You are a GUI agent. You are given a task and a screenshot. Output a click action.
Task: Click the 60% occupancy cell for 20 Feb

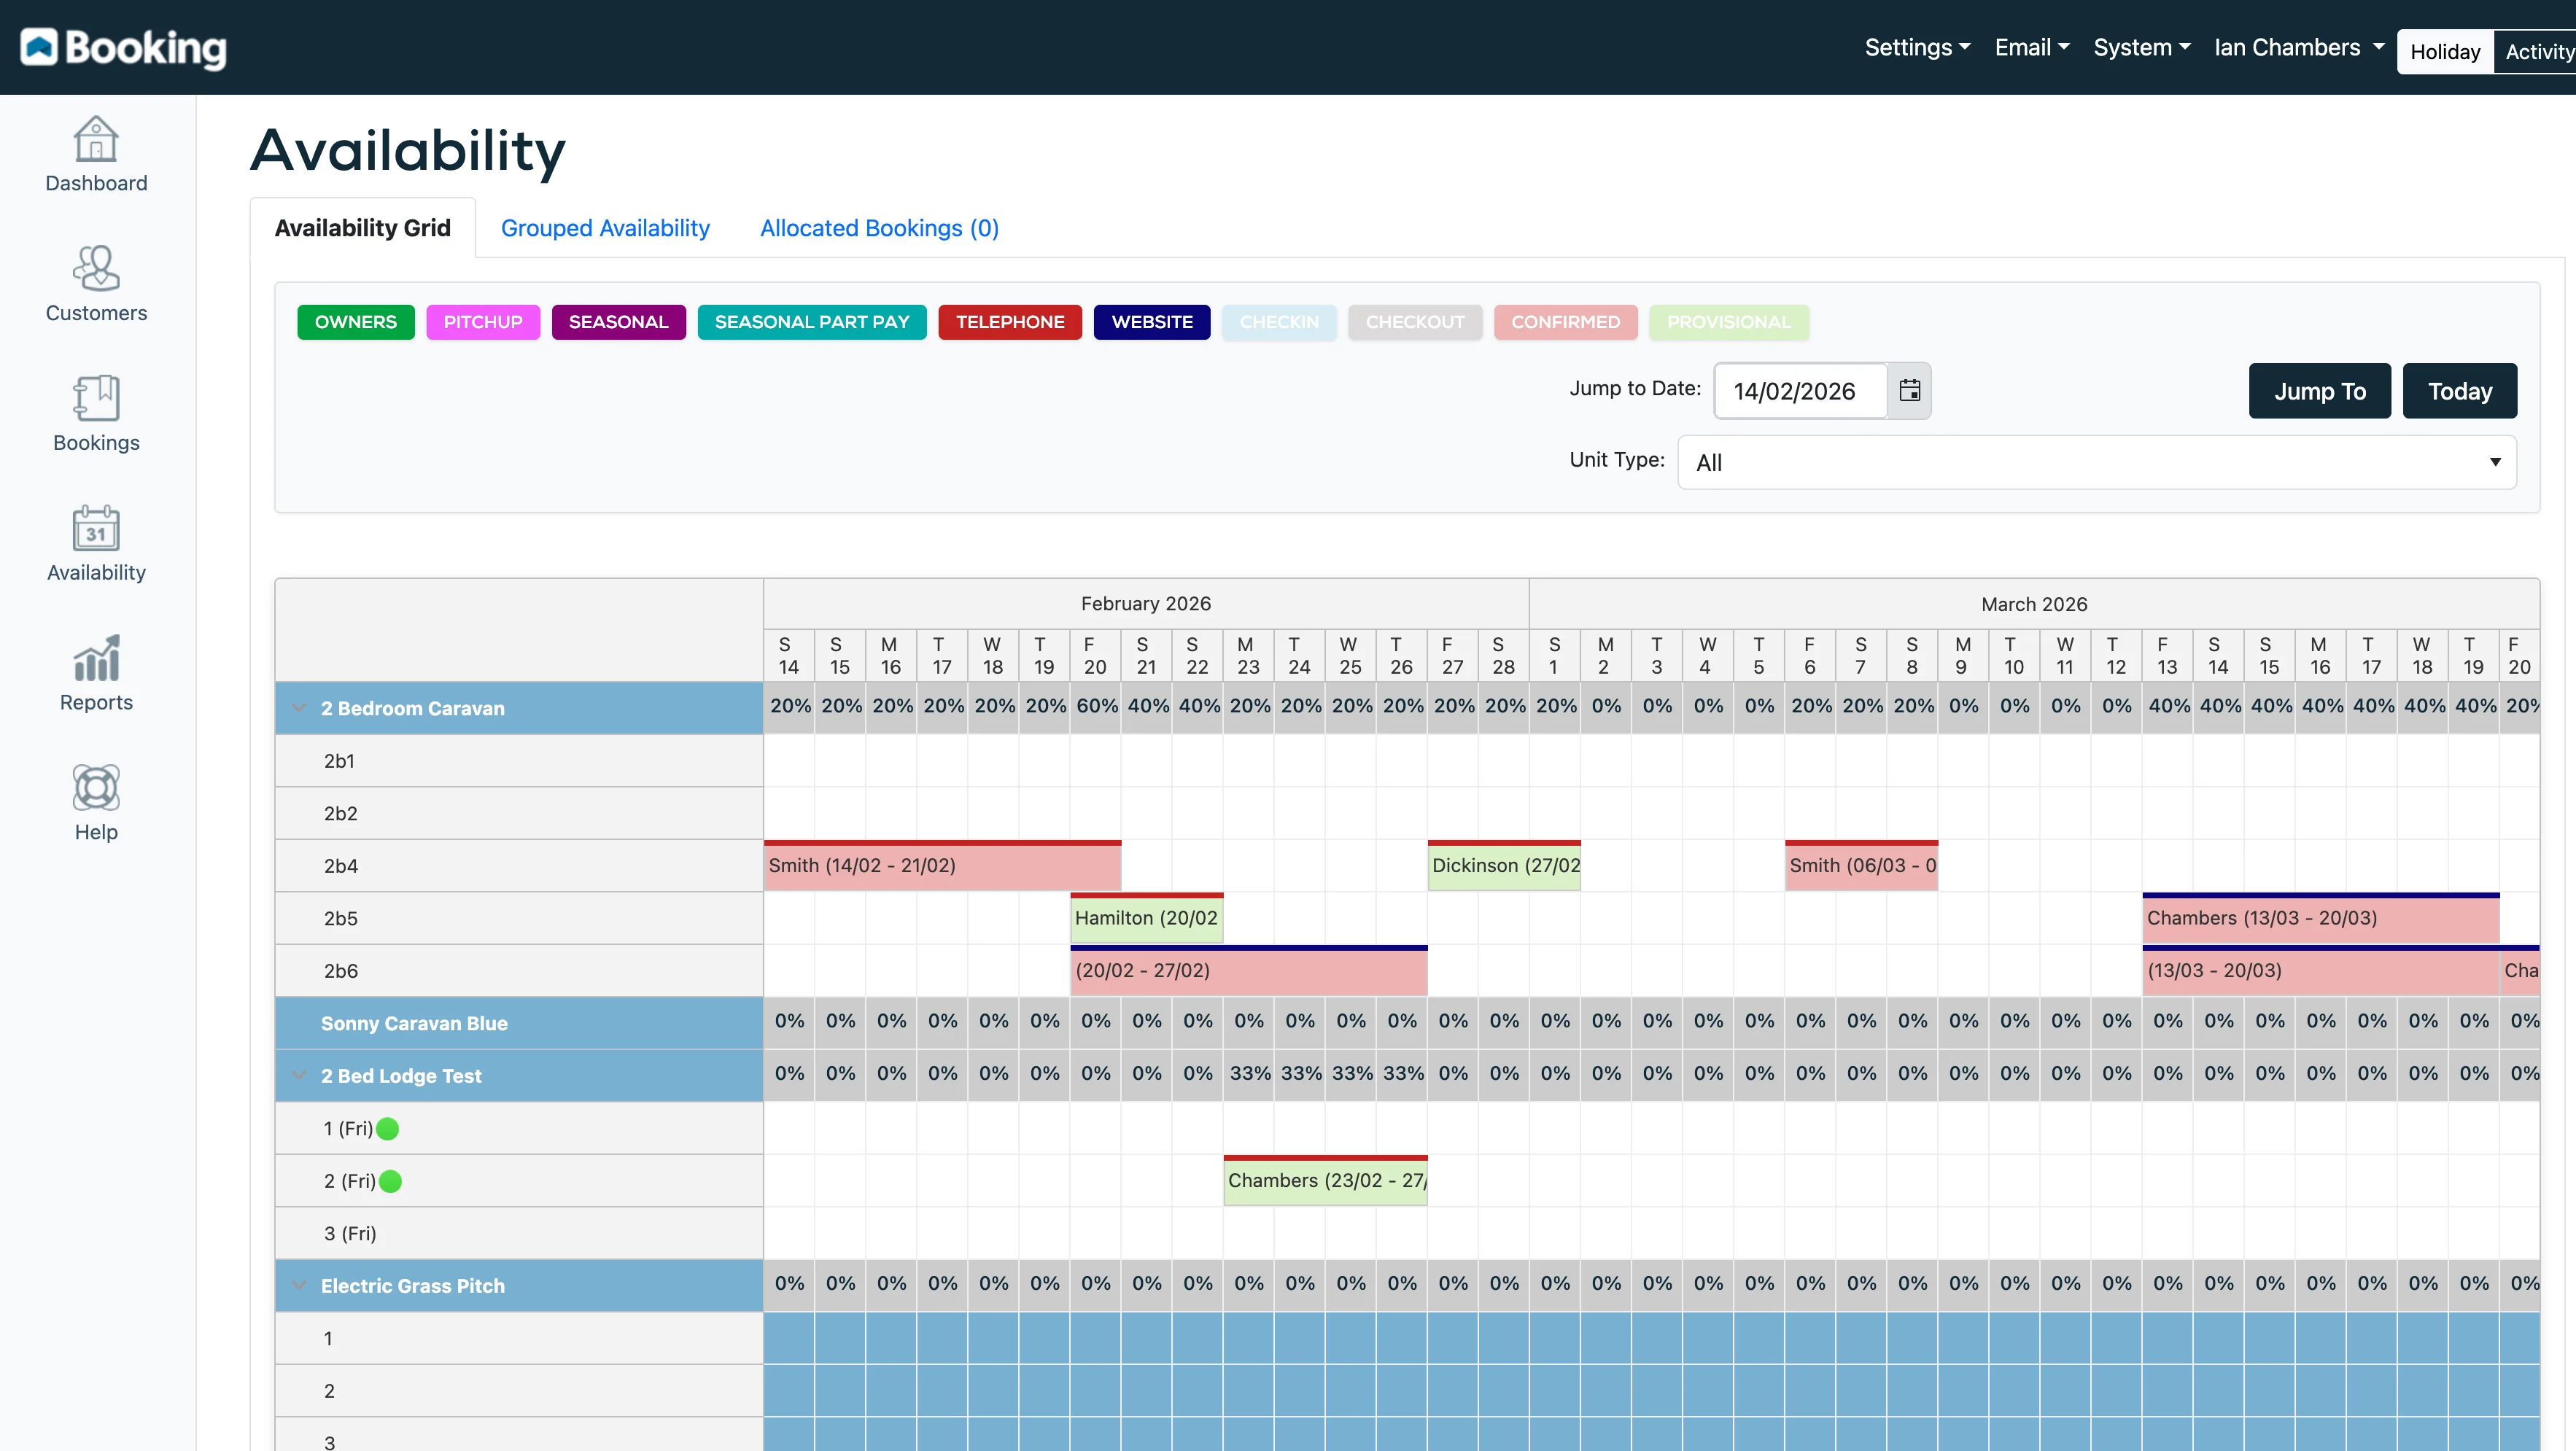coord(1096,706)
